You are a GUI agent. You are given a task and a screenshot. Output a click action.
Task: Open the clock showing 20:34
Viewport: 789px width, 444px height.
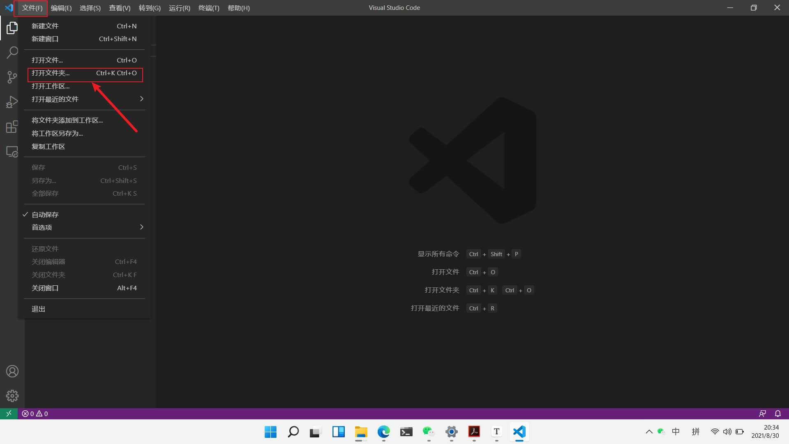click(765, 432)
